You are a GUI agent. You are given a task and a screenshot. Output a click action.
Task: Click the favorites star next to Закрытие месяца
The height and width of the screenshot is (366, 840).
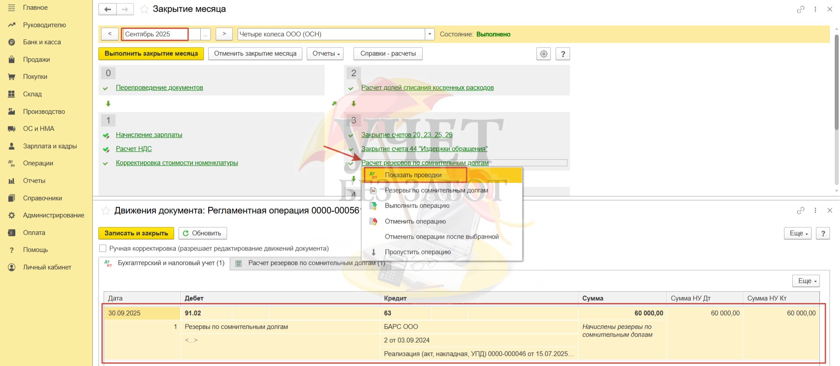(144, 9)
